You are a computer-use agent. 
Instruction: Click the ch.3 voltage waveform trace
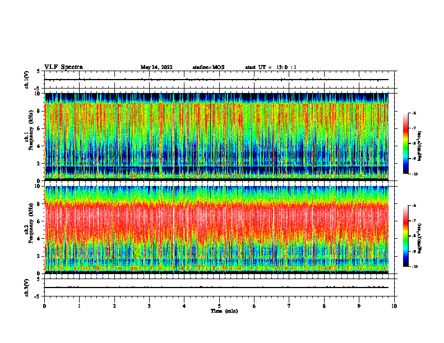click(216, 288)
